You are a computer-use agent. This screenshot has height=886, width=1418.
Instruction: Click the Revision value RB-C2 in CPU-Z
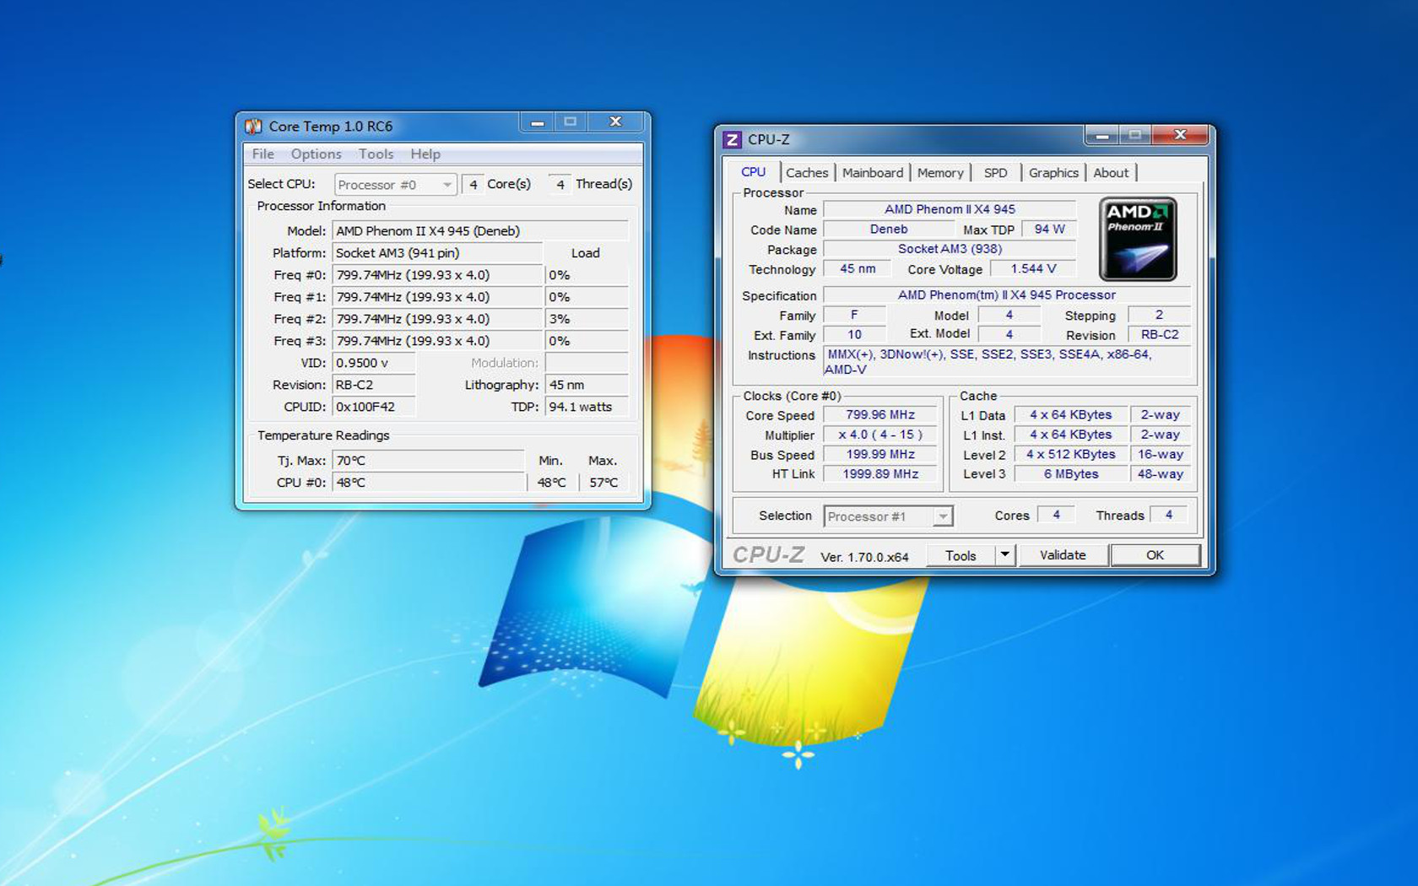[x=1160, y=335]
